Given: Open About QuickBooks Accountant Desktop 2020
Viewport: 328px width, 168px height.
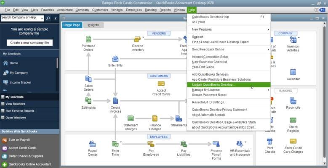Looking at the screenshot, I should (229, 127).
